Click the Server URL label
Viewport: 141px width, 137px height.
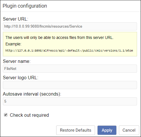pos(16,19)
